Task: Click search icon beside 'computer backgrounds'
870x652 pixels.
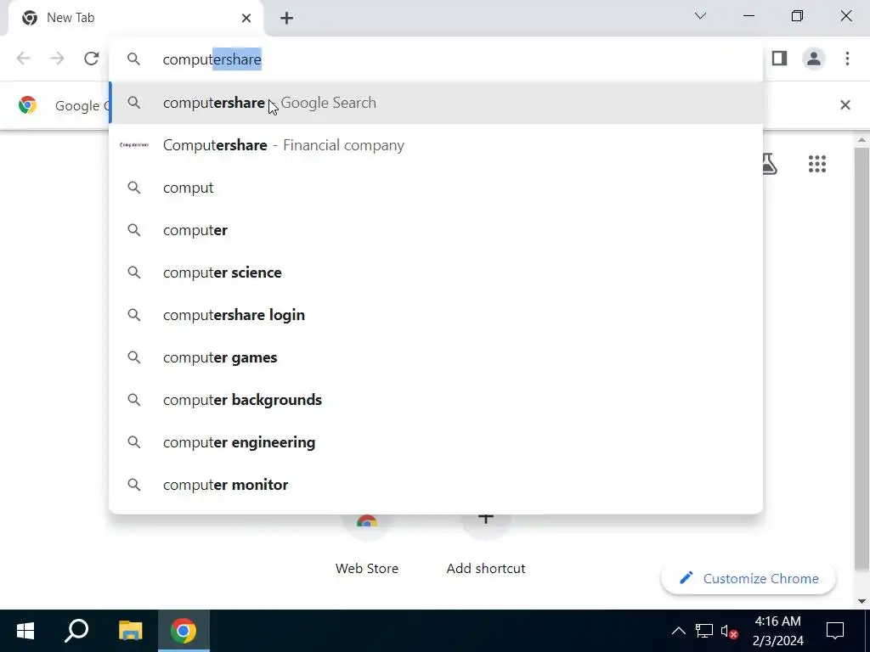Action: point(133,400)
